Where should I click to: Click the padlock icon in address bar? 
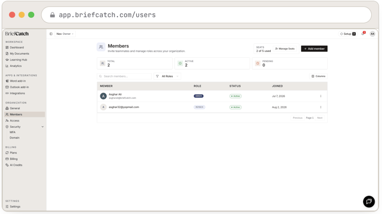(52, 15)
